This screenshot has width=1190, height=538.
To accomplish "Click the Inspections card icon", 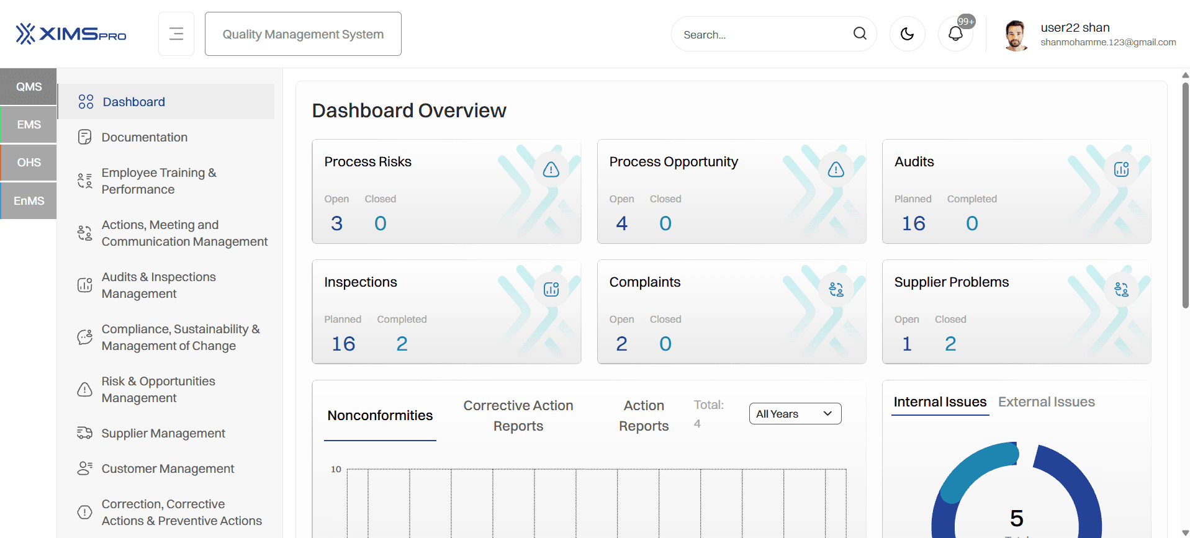I will (551, 290).
